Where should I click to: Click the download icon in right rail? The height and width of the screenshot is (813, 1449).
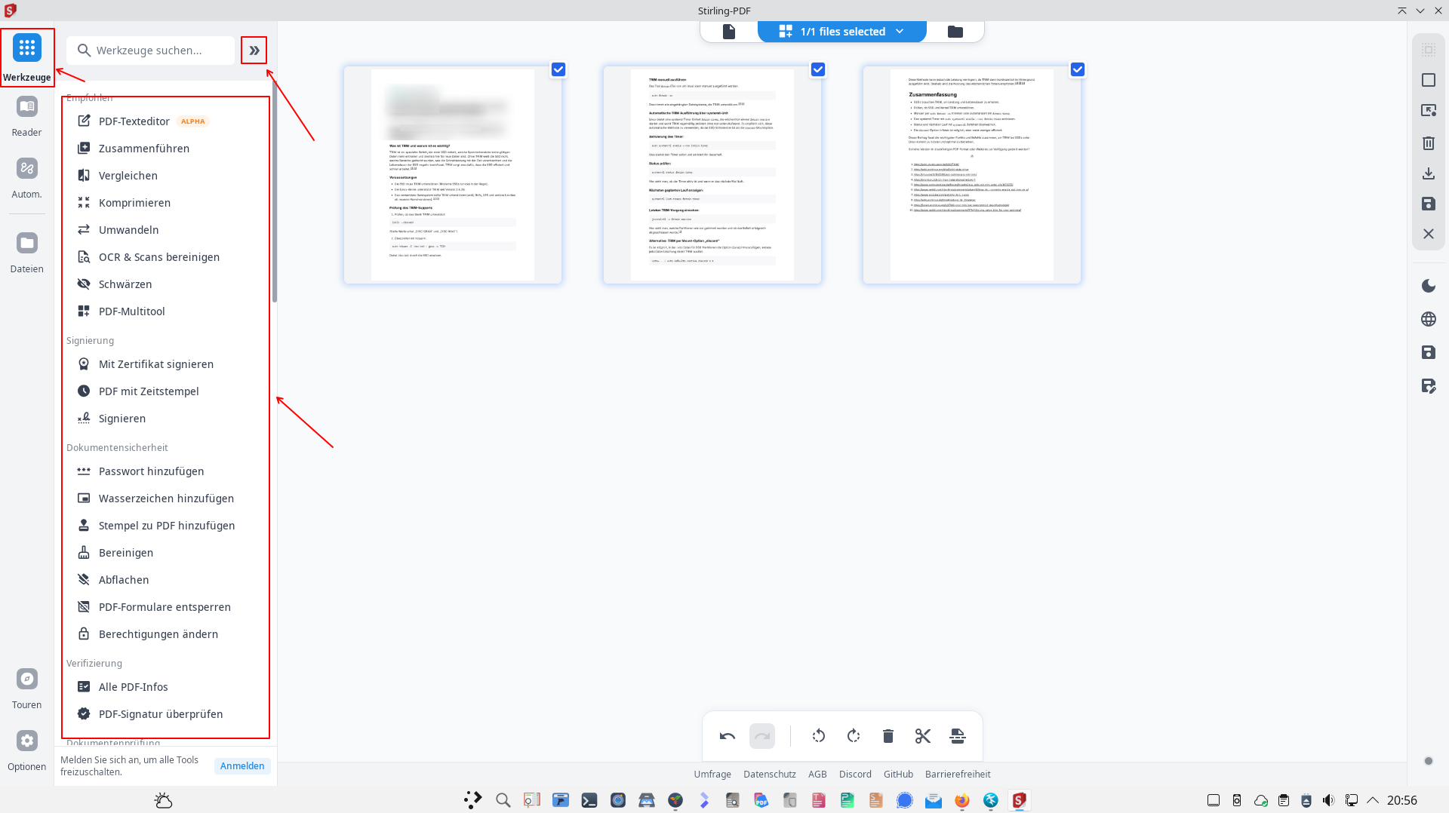coord(1428,173)
